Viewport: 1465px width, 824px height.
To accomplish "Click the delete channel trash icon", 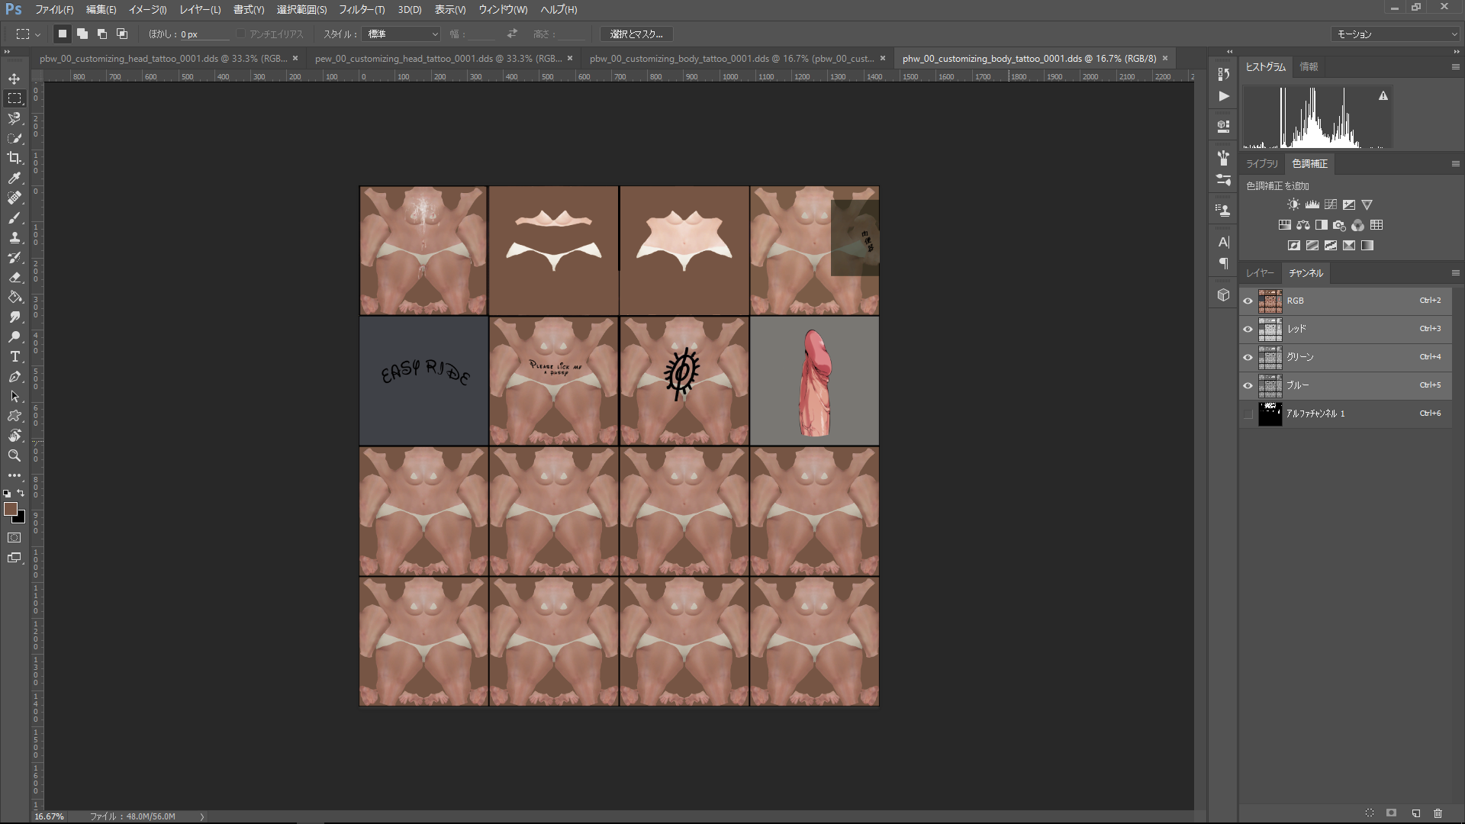I will pos(1438,813).
